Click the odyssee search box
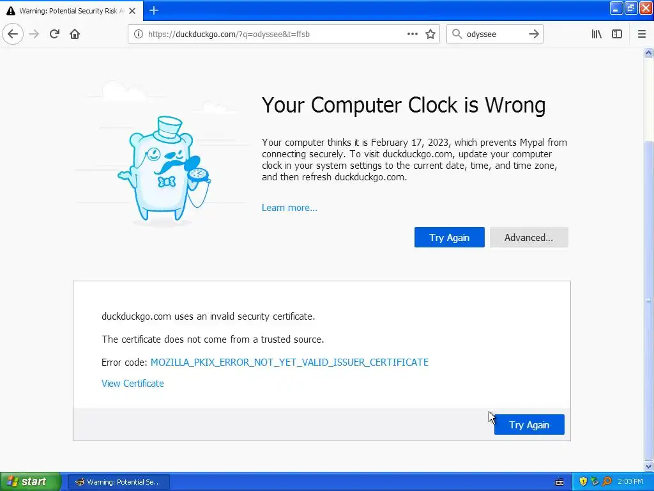Screen dimensions: 654x491 tap(495, 35)
